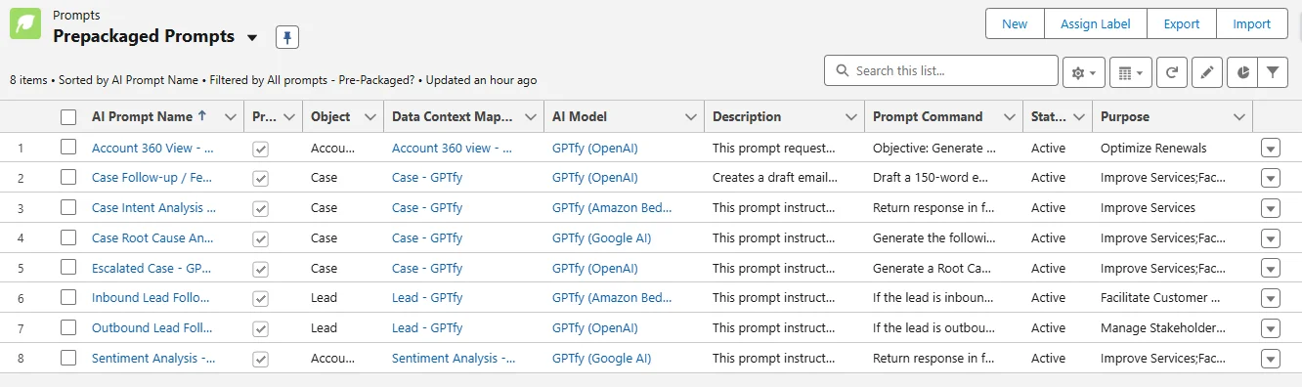Open the table display options grid icon

pyautogui.click(x=1131, y=72)
